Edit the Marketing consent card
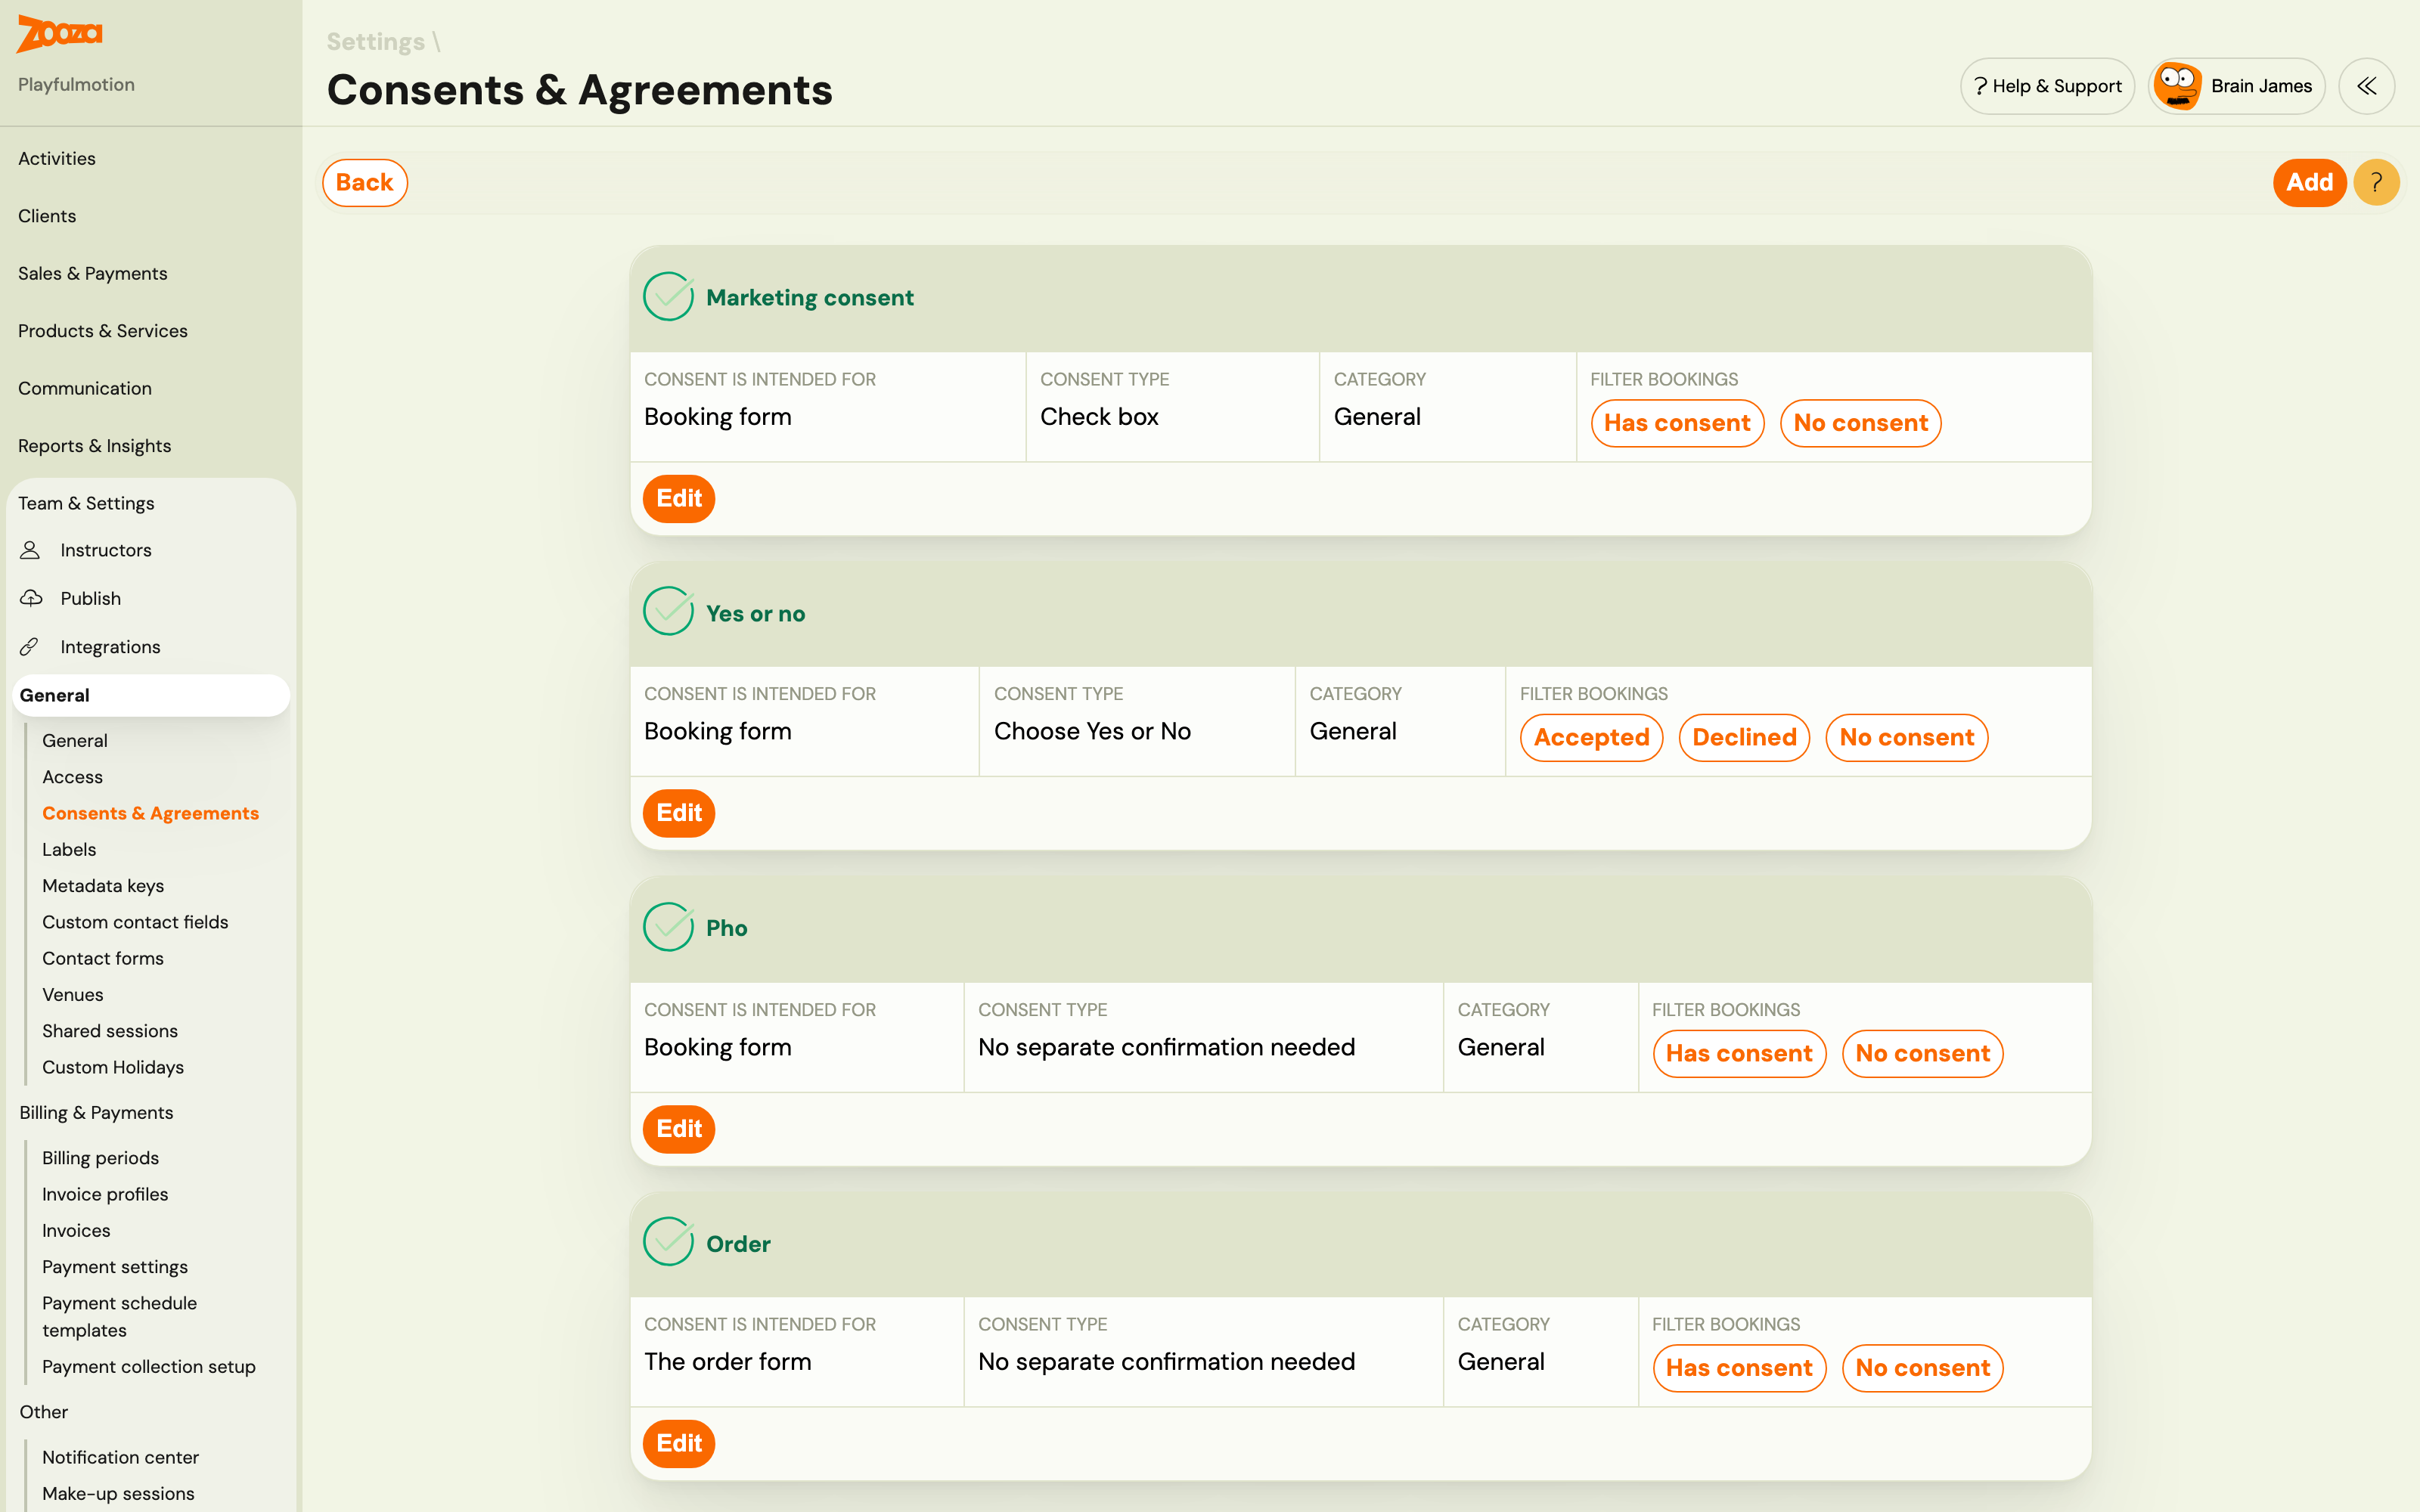 coord(679,499)
